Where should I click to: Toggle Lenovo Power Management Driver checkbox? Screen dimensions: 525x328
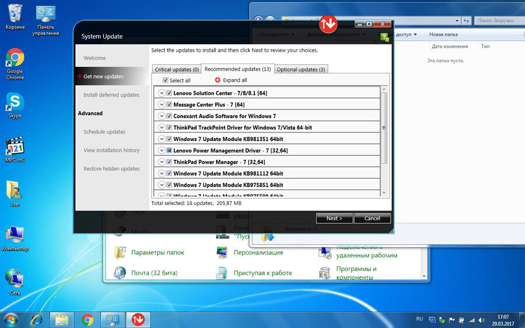tap(169, 150)
